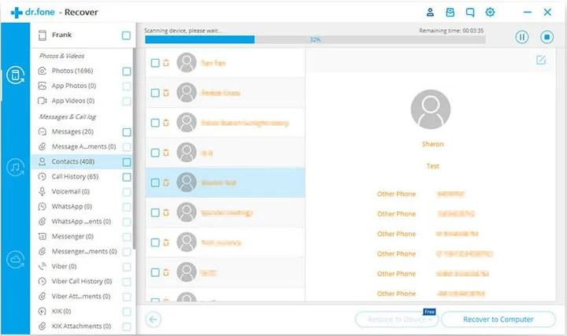The width and height of the screenshot is (567, 336).
Task: Click the Sharon name in details
Action: pos(432,144)
